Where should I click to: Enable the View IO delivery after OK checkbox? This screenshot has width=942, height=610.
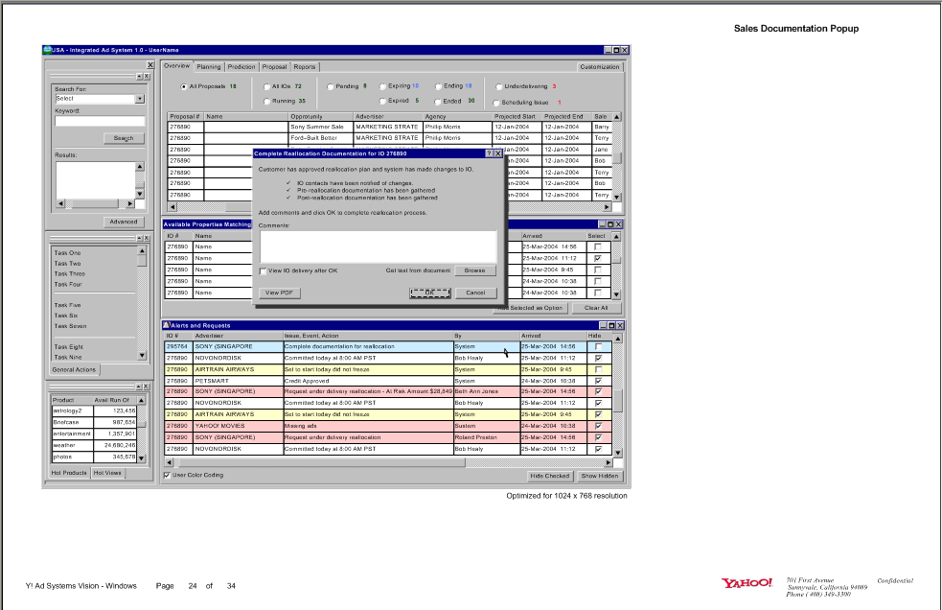[263, 271]
